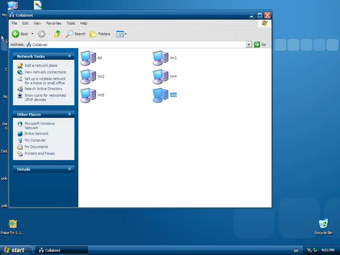This screenshot has width=340, height=255.
Task: Click the My Documents folder icon
Action: tap(20, 147)
